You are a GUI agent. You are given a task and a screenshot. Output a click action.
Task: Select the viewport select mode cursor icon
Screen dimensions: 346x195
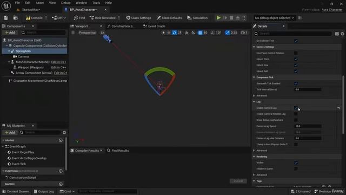[x=163, y=32]
